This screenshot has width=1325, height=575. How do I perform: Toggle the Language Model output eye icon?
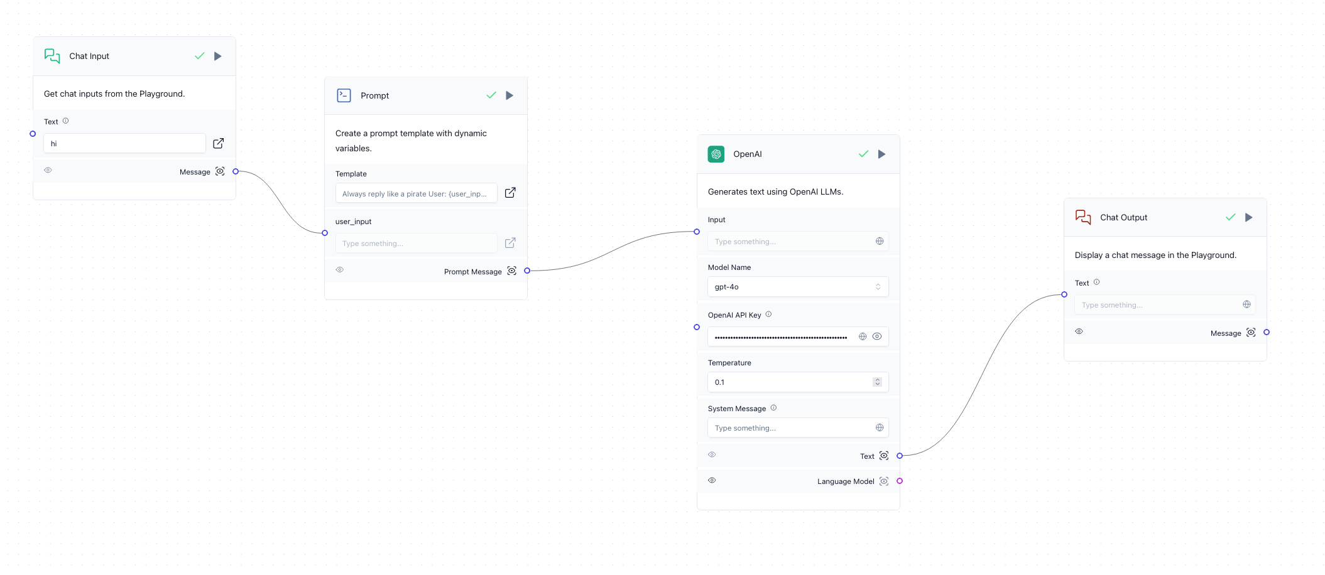click(712, 481)
